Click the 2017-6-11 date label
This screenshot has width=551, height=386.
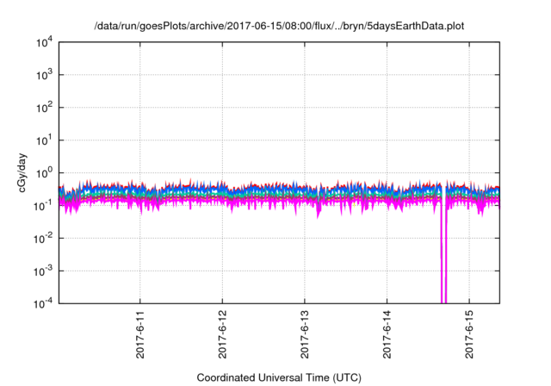[x=139, y=334]
